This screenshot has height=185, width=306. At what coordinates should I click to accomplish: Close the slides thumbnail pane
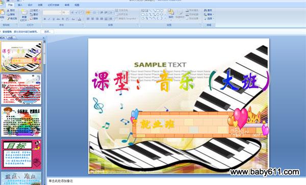44,38
